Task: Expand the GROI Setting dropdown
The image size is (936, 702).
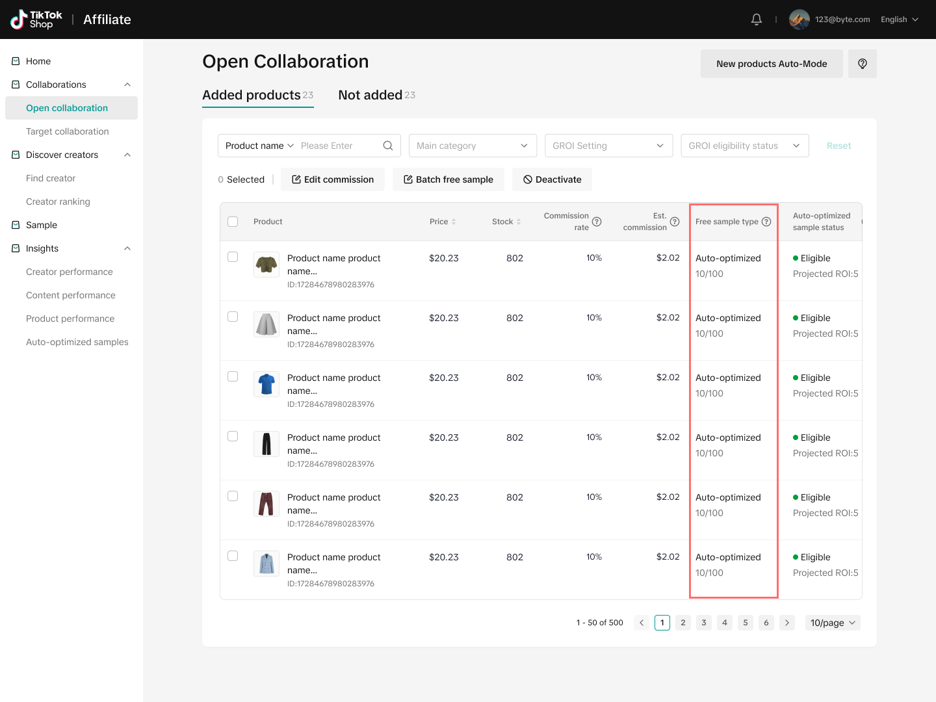Action: (x=608, y=146)
